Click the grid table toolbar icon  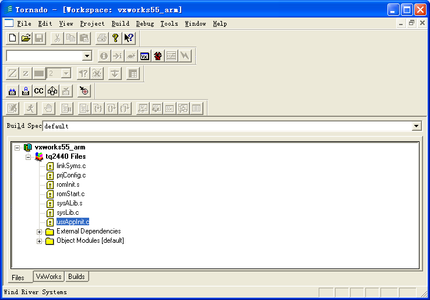(133, 74)
